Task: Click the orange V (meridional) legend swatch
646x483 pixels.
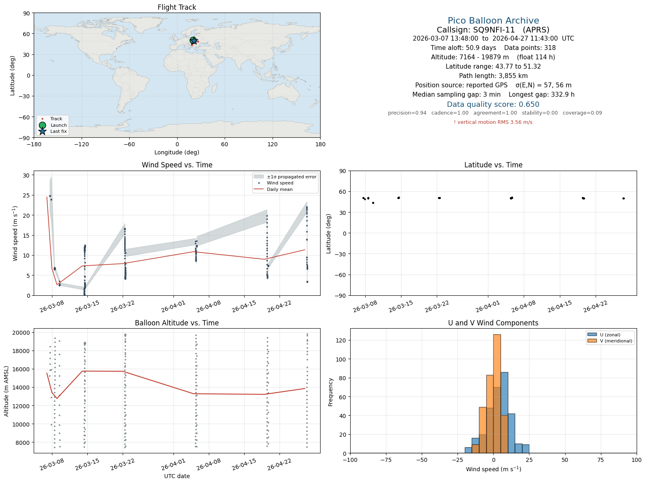Action: pos(592,341)
